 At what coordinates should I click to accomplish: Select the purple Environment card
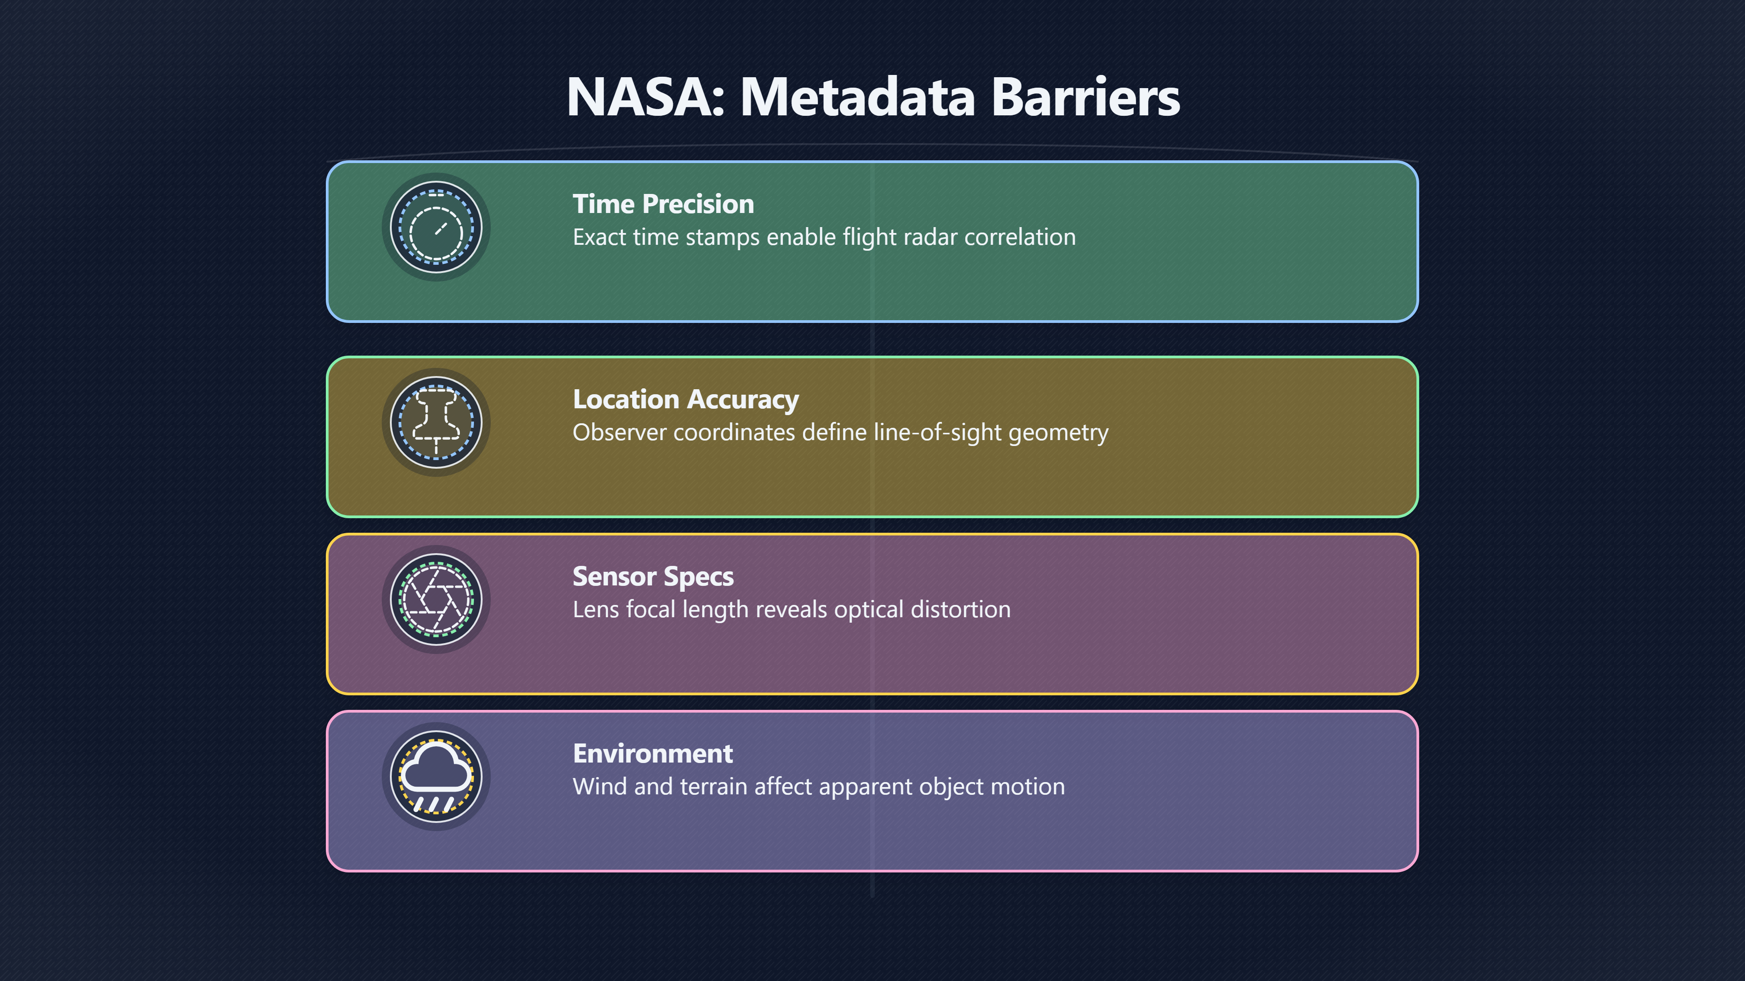pyautogui.click(x=872, y=792)
